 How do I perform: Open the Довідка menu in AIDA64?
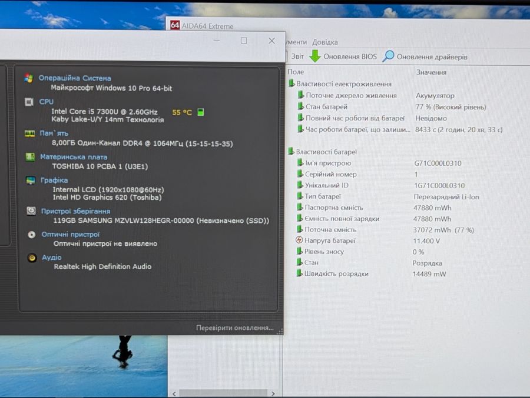click(325, 42)
